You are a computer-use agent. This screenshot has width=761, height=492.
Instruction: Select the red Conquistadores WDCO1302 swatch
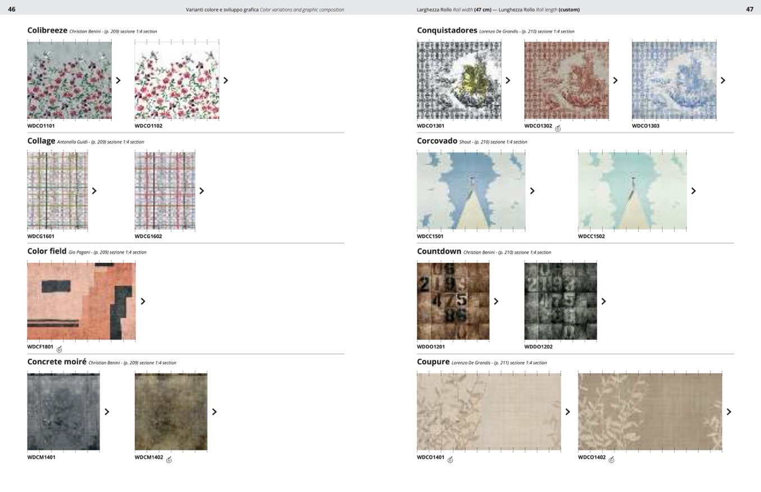[566, 80]
